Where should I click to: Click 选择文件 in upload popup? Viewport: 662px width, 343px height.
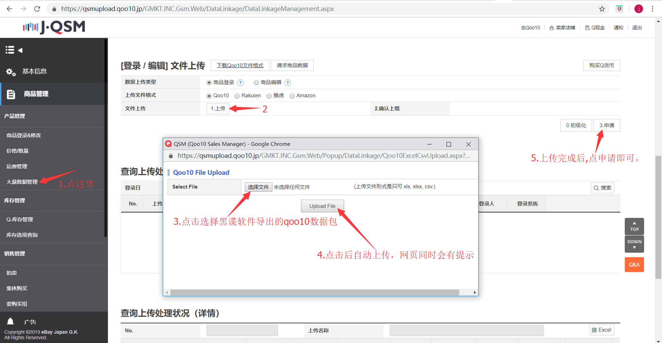[259, 187]
